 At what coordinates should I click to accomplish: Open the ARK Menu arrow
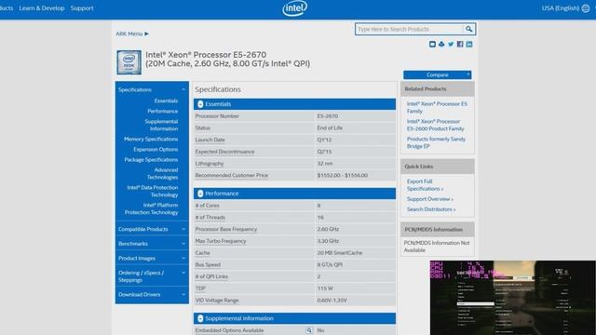(147, 33)
